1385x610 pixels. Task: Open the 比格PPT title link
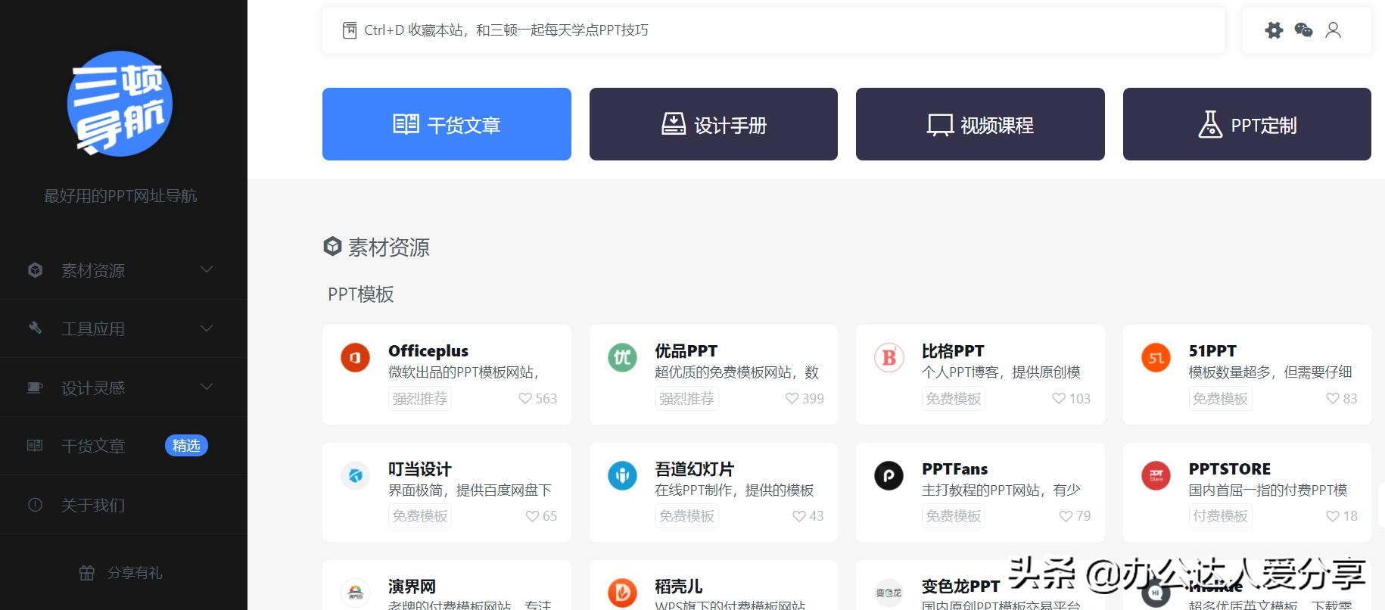953,351
